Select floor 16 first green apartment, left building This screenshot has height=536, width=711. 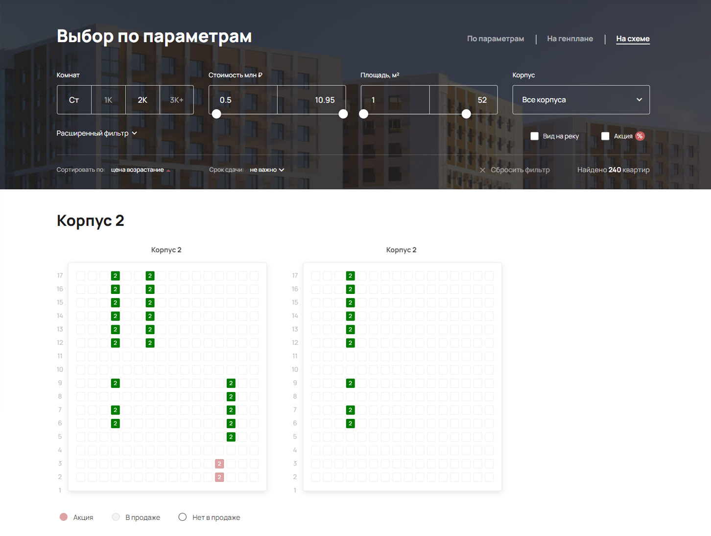116,289
